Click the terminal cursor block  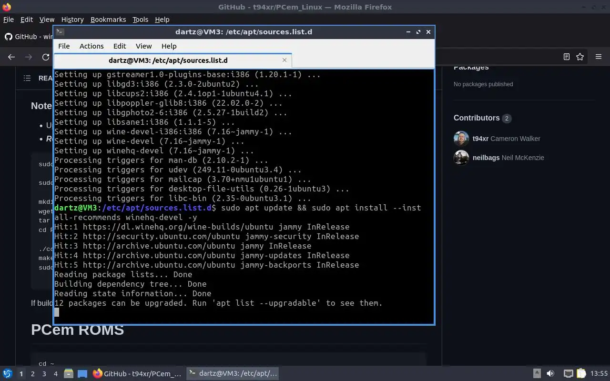click(x=57, y=312)
